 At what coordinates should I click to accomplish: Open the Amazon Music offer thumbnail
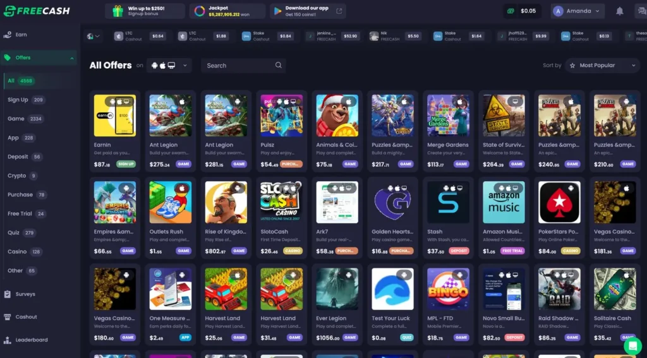point(504,202)
